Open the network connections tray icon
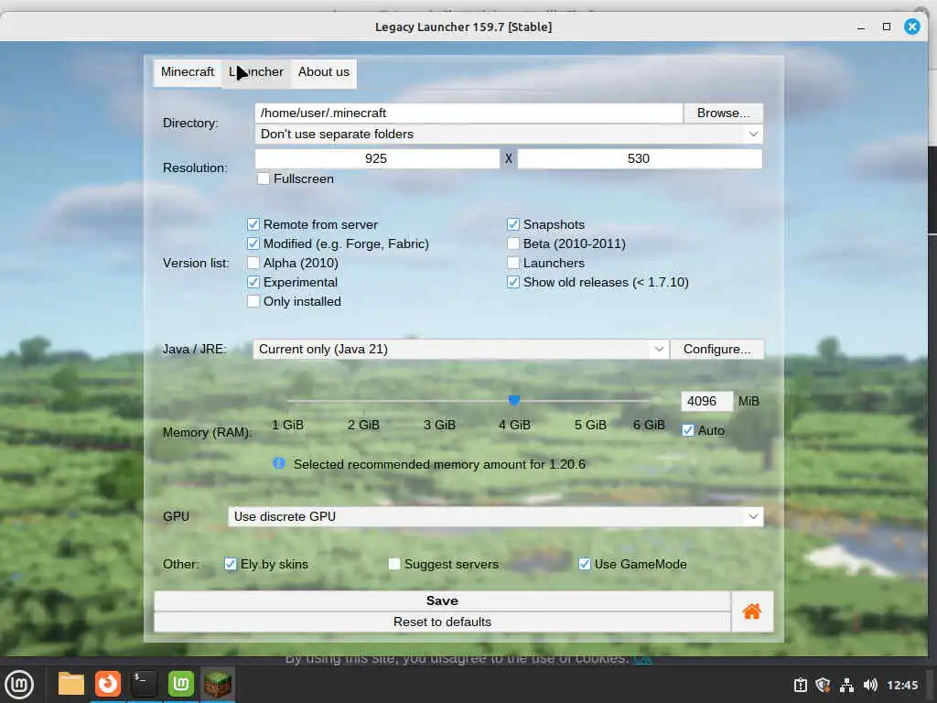The height and width of the screenshot is (703, 937). 846,685
